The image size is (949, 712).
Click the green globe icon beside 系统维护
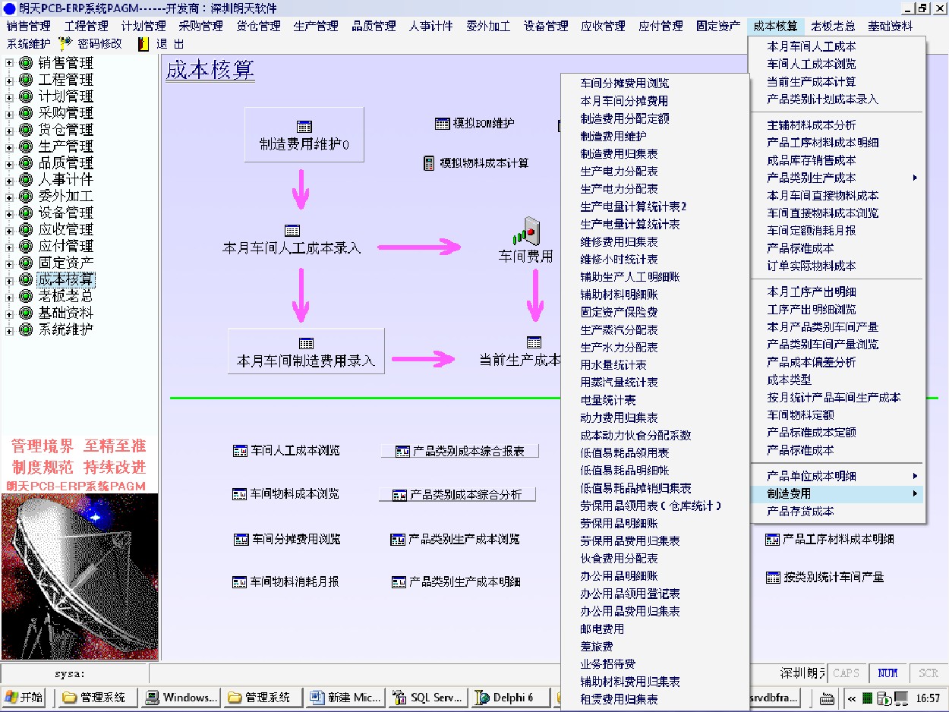pos(26,330)
